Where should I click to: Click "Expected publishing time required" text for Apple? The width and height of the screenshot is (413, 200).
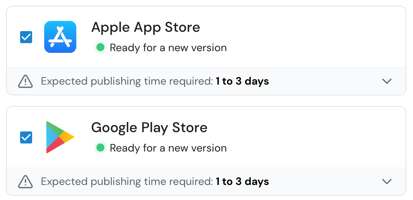click(x=127, y=81)
